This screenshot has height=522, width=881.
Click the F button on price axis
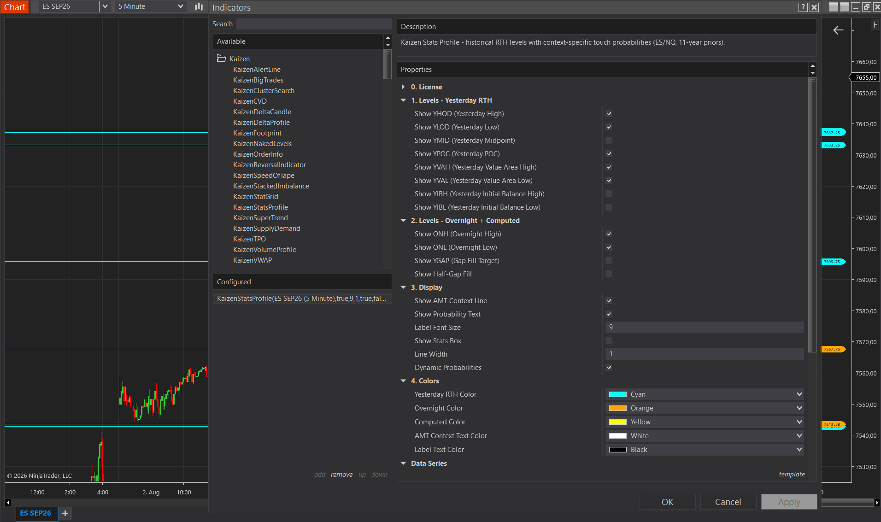point(875,25)
